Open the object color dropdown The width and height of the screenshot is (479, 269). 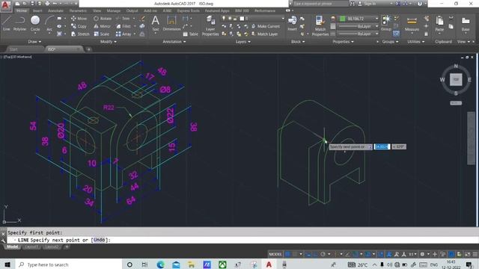click(x=359, y=19)
